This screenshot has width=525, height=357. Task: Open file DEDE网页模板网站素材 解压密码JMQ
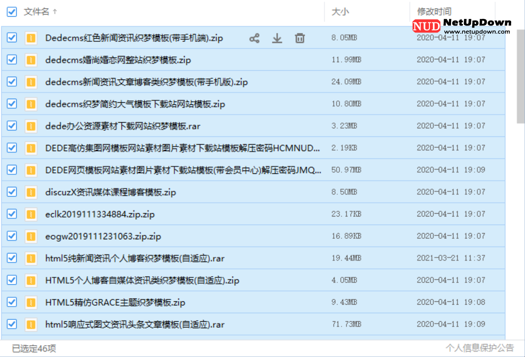tap(183, 170)
